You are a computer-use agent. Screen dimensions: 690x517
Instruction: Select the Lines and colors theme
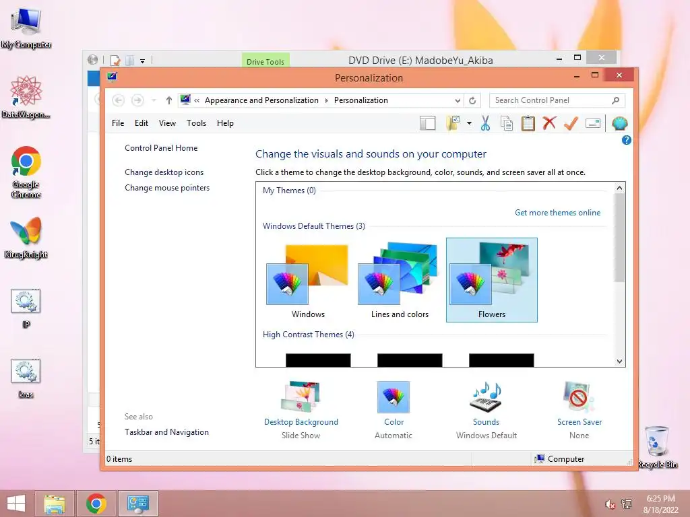(400, 281)
